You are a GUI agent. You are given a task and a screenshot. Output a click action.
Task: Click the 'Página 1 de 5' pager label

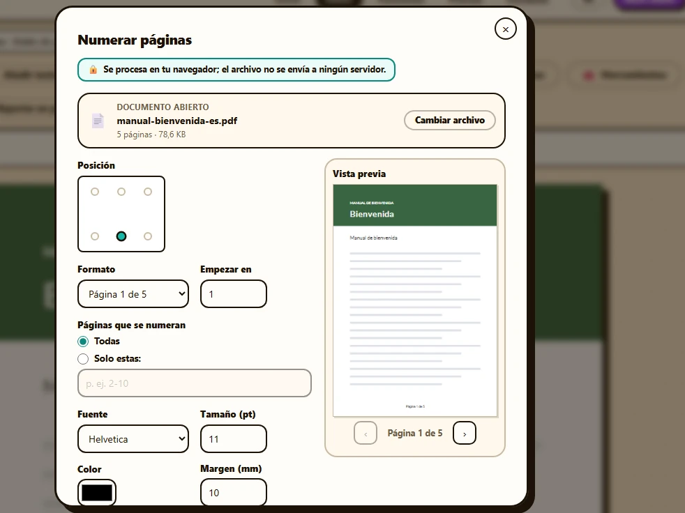[415, 433]
